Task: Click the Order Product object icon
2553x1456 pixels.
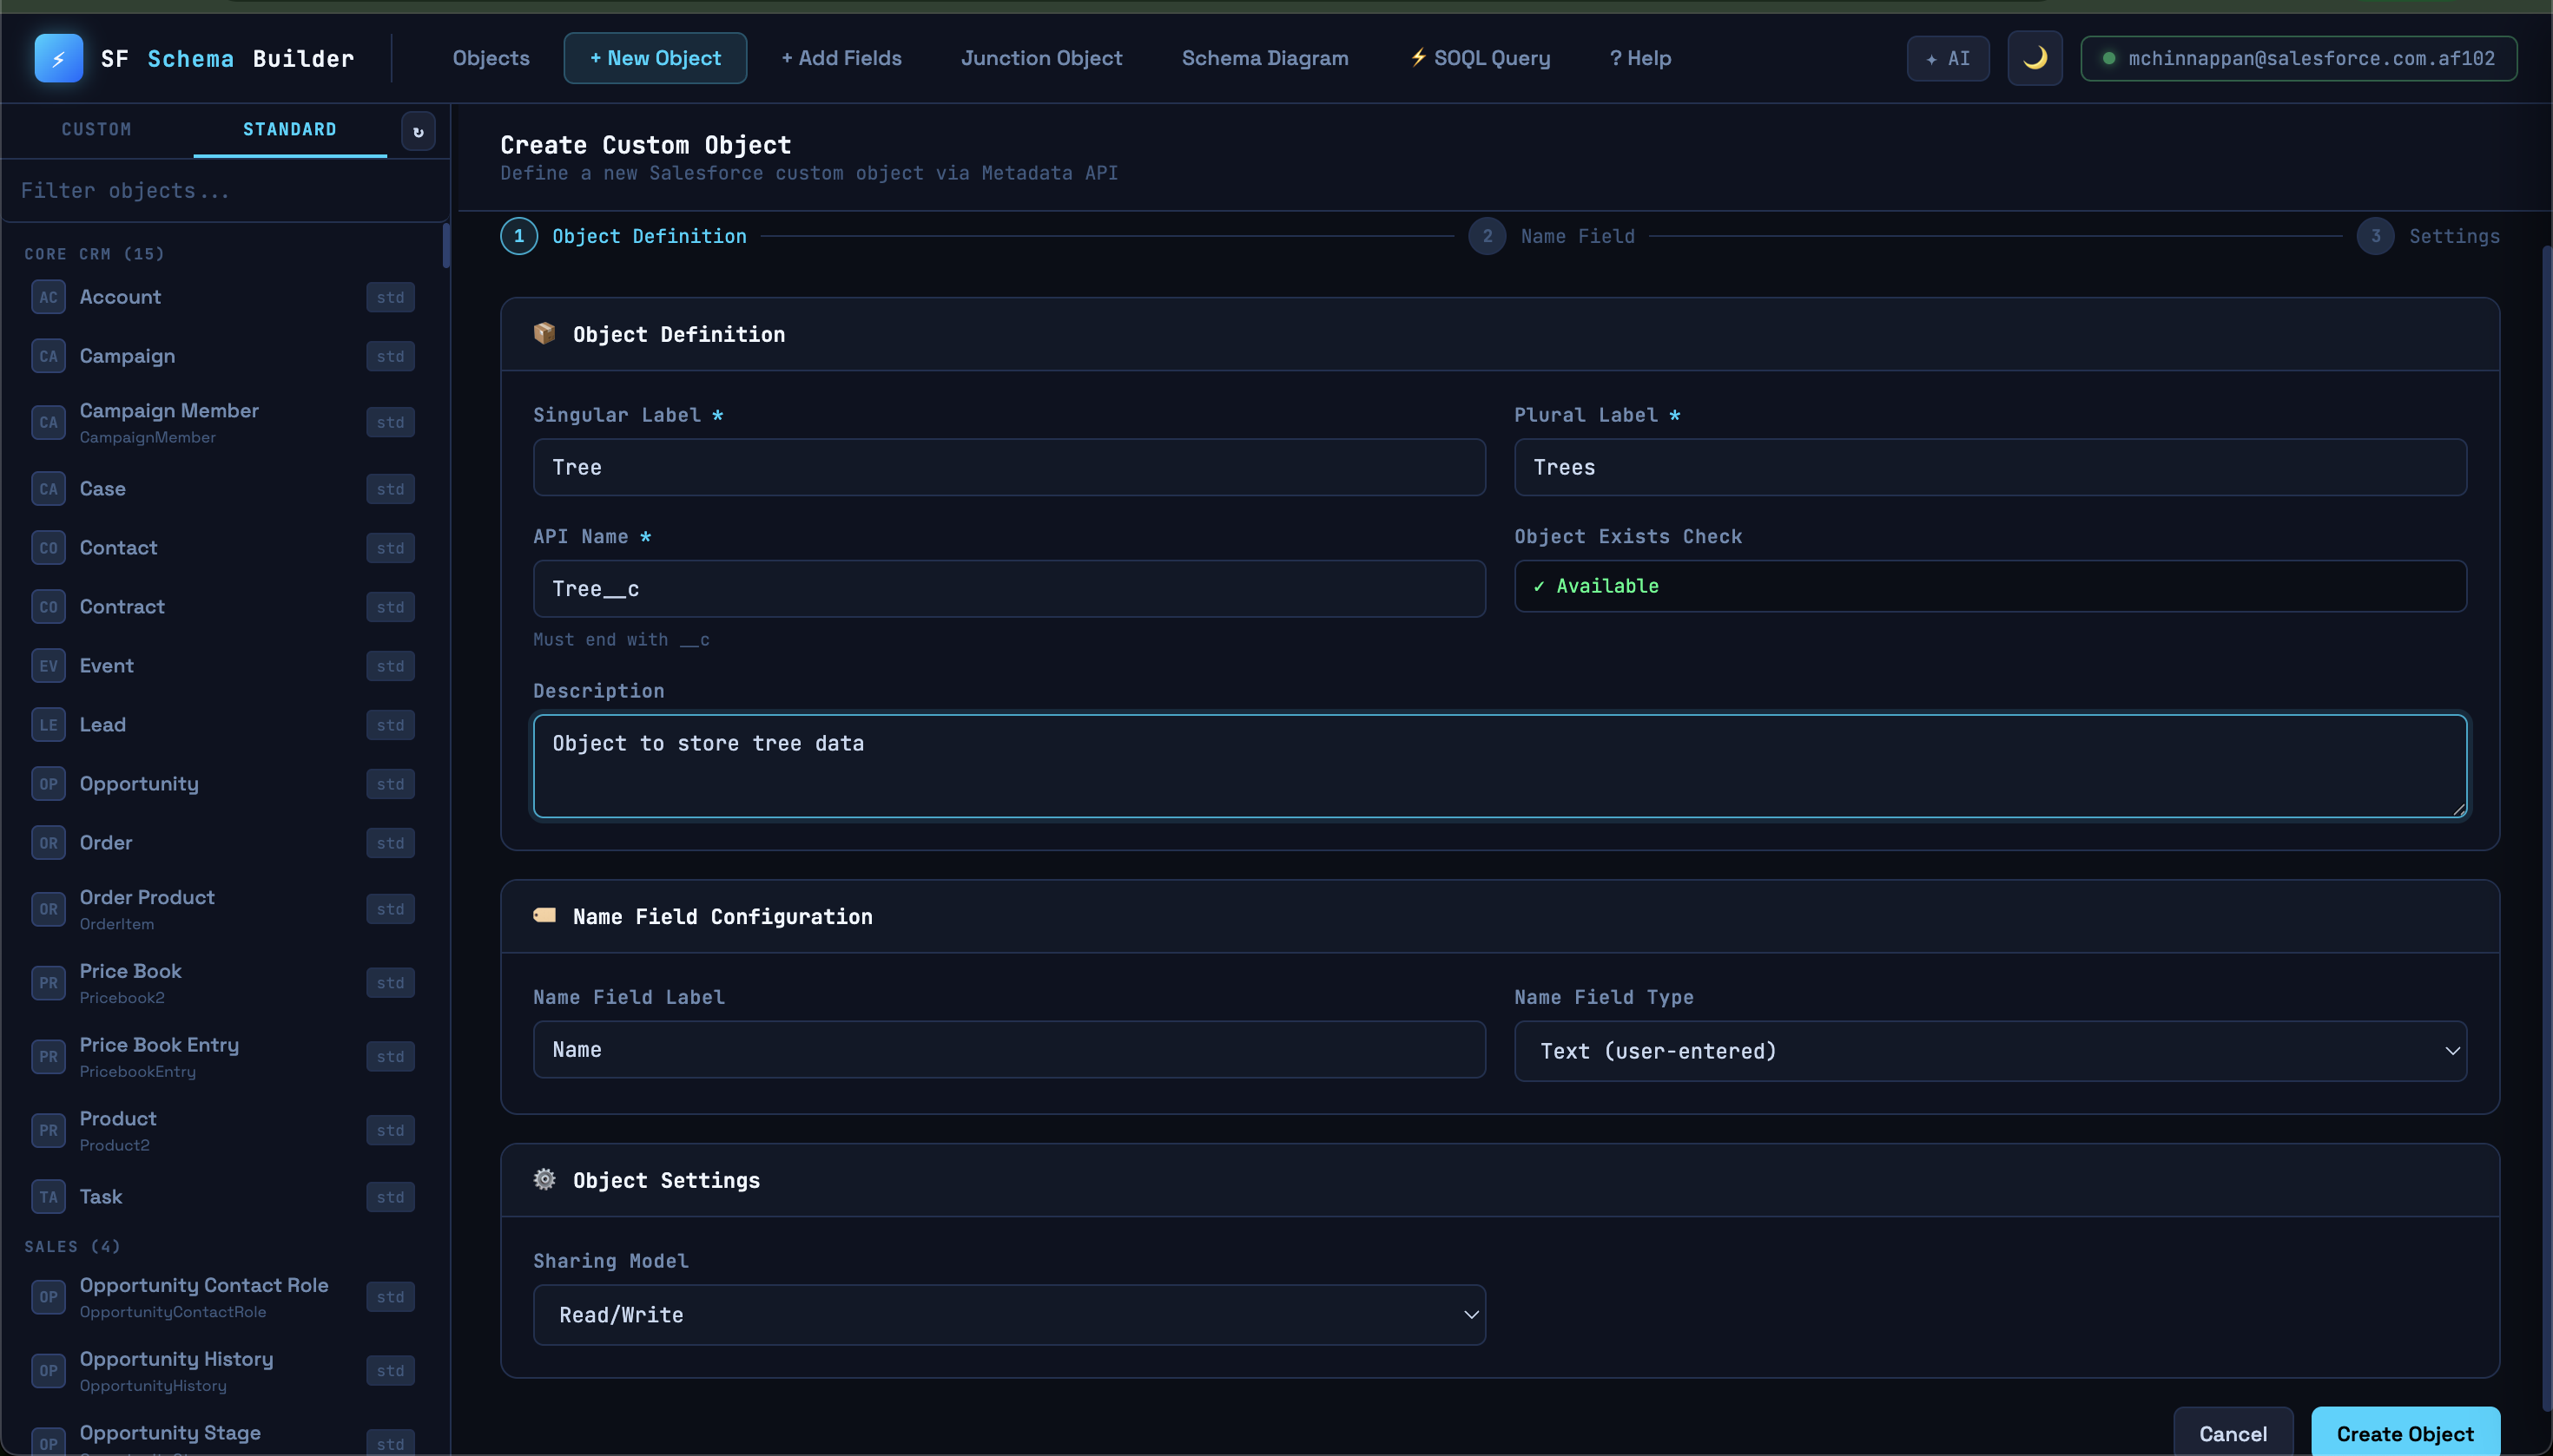Action: pos(48,909)
